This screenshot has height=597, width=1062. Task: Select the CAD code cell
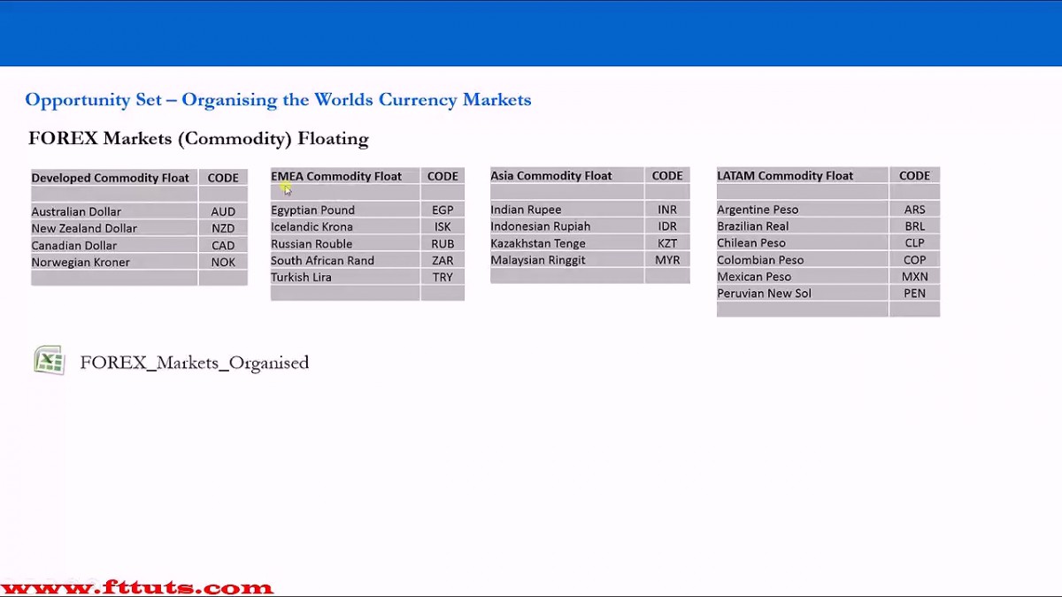click(223, 245)
